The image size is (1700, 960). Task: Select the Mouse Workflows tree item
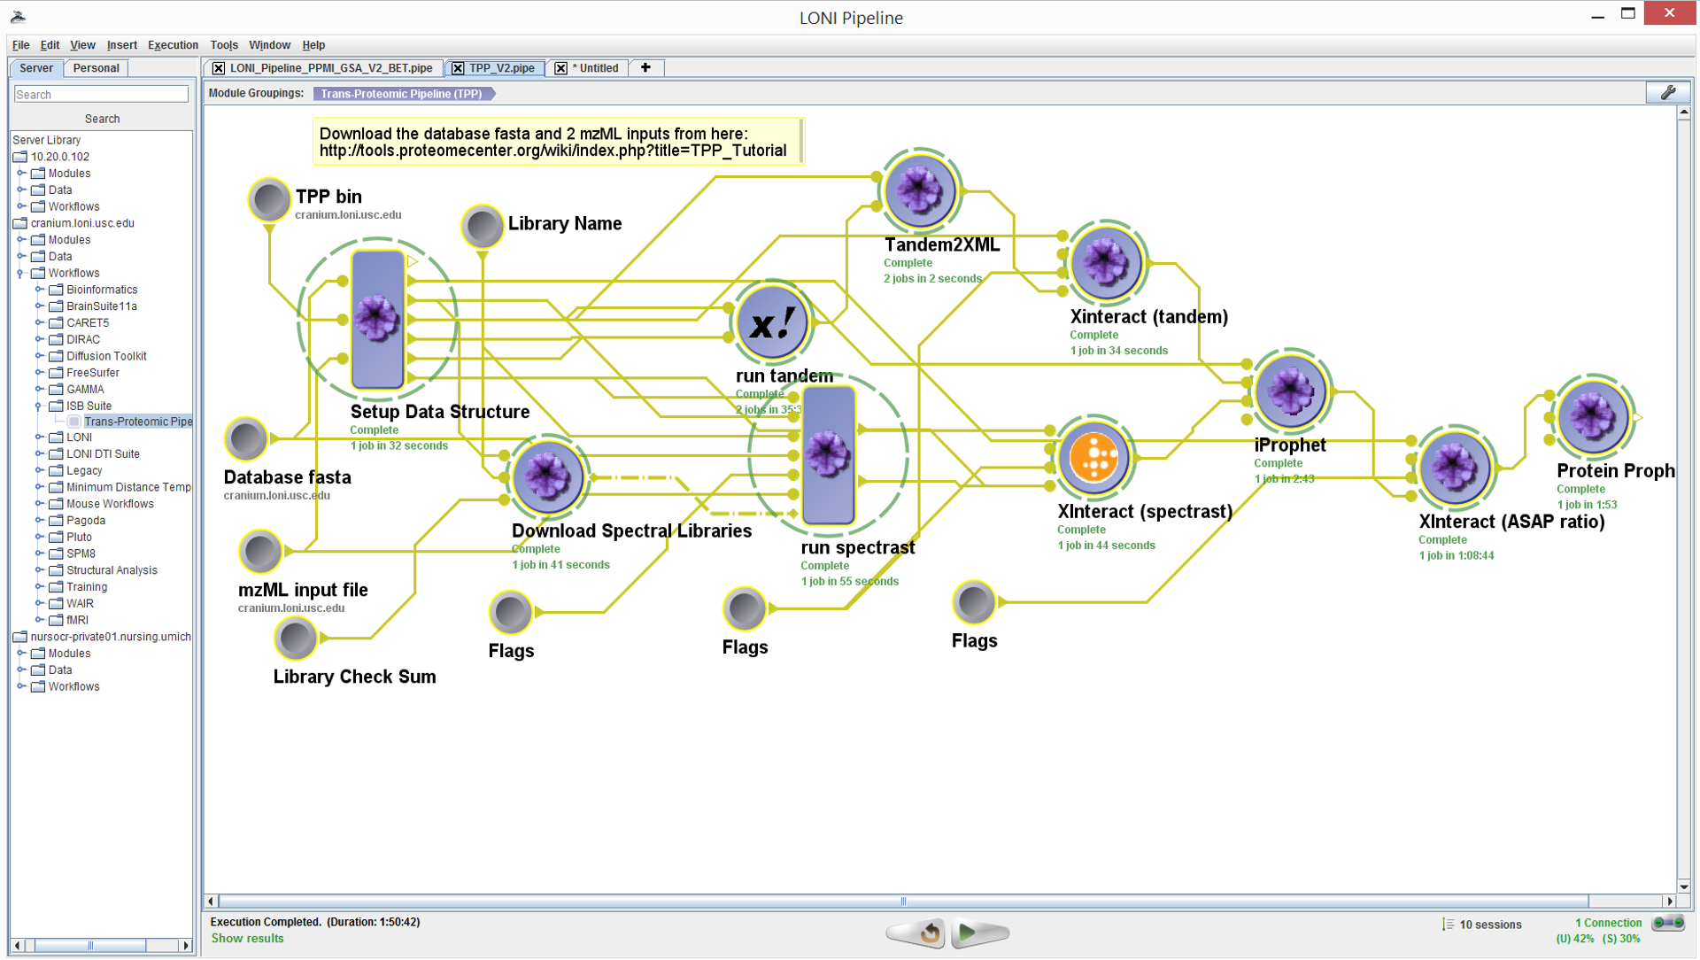(110, 505)
